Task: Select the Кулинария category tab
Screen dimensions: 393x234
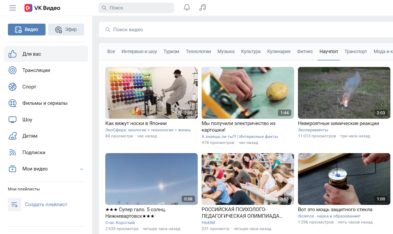Action: coord(278,51)
